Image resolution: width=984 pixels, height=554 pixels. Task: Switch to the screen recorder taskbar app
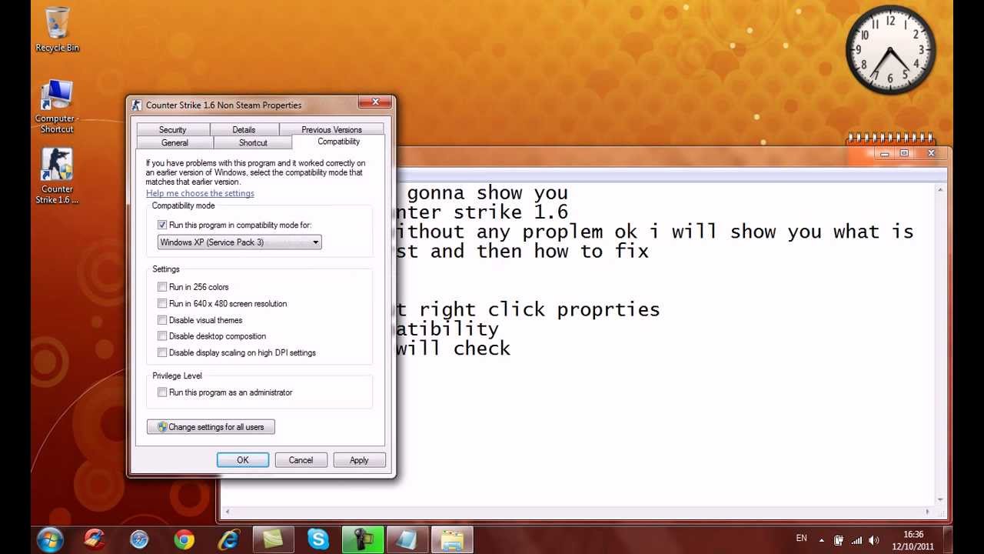click(x=362, y=539)
